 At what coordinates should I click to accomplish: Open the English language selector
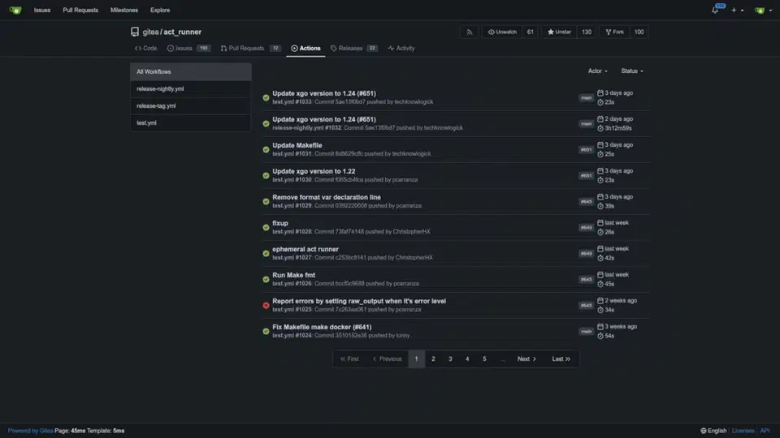tap(713, 431)
